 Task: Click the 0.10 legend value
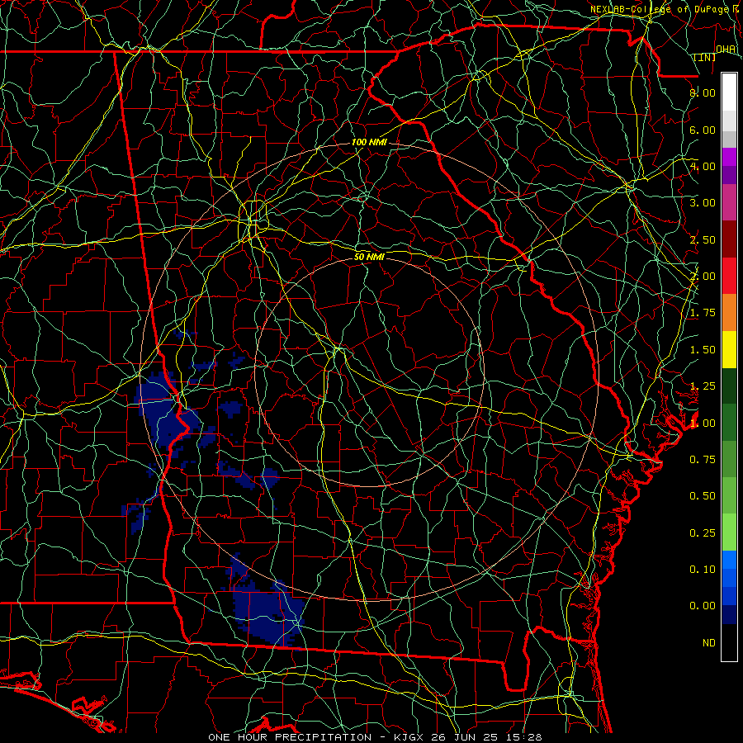[x=703, y=570]
